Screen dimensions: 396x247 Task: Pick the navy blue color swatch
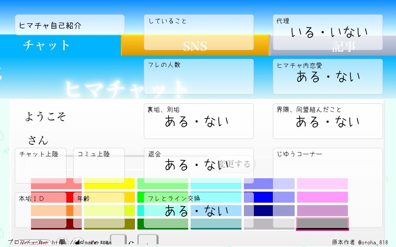tap(269, 211)
